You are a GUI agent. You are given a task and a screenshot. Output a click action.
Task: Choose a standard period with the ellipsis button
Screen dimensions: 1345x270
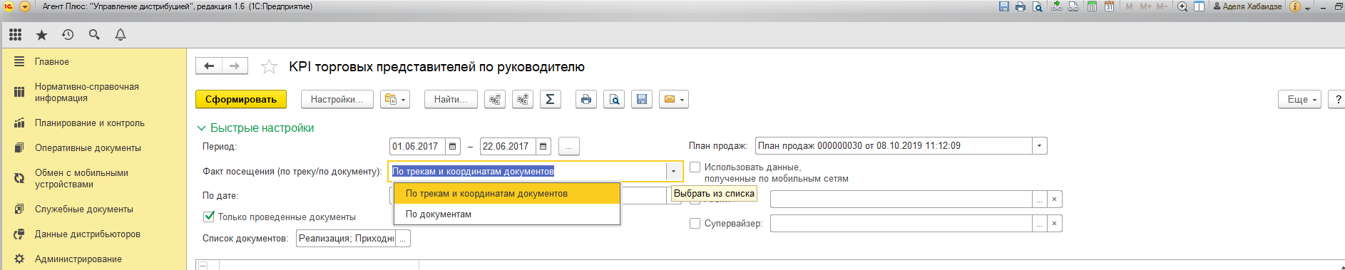[x=568, y=146]
